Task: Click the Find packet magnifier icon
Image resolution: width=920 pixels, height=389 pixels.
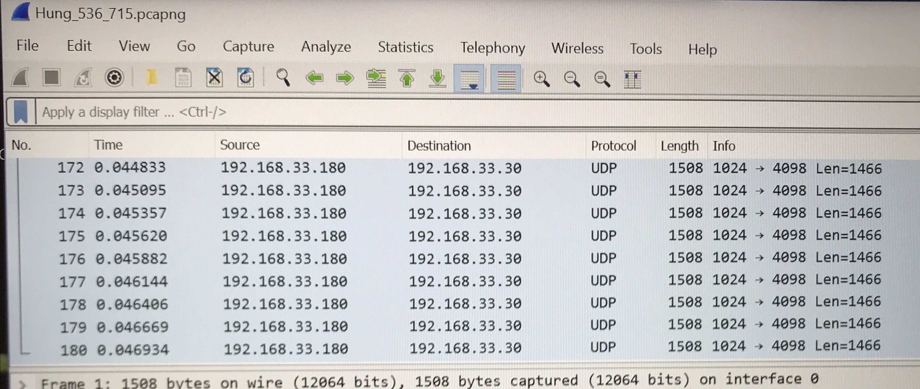Action: [283, 78]
